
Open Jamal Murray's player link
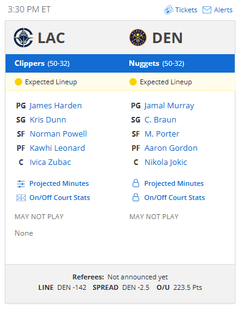coord(169,106)
